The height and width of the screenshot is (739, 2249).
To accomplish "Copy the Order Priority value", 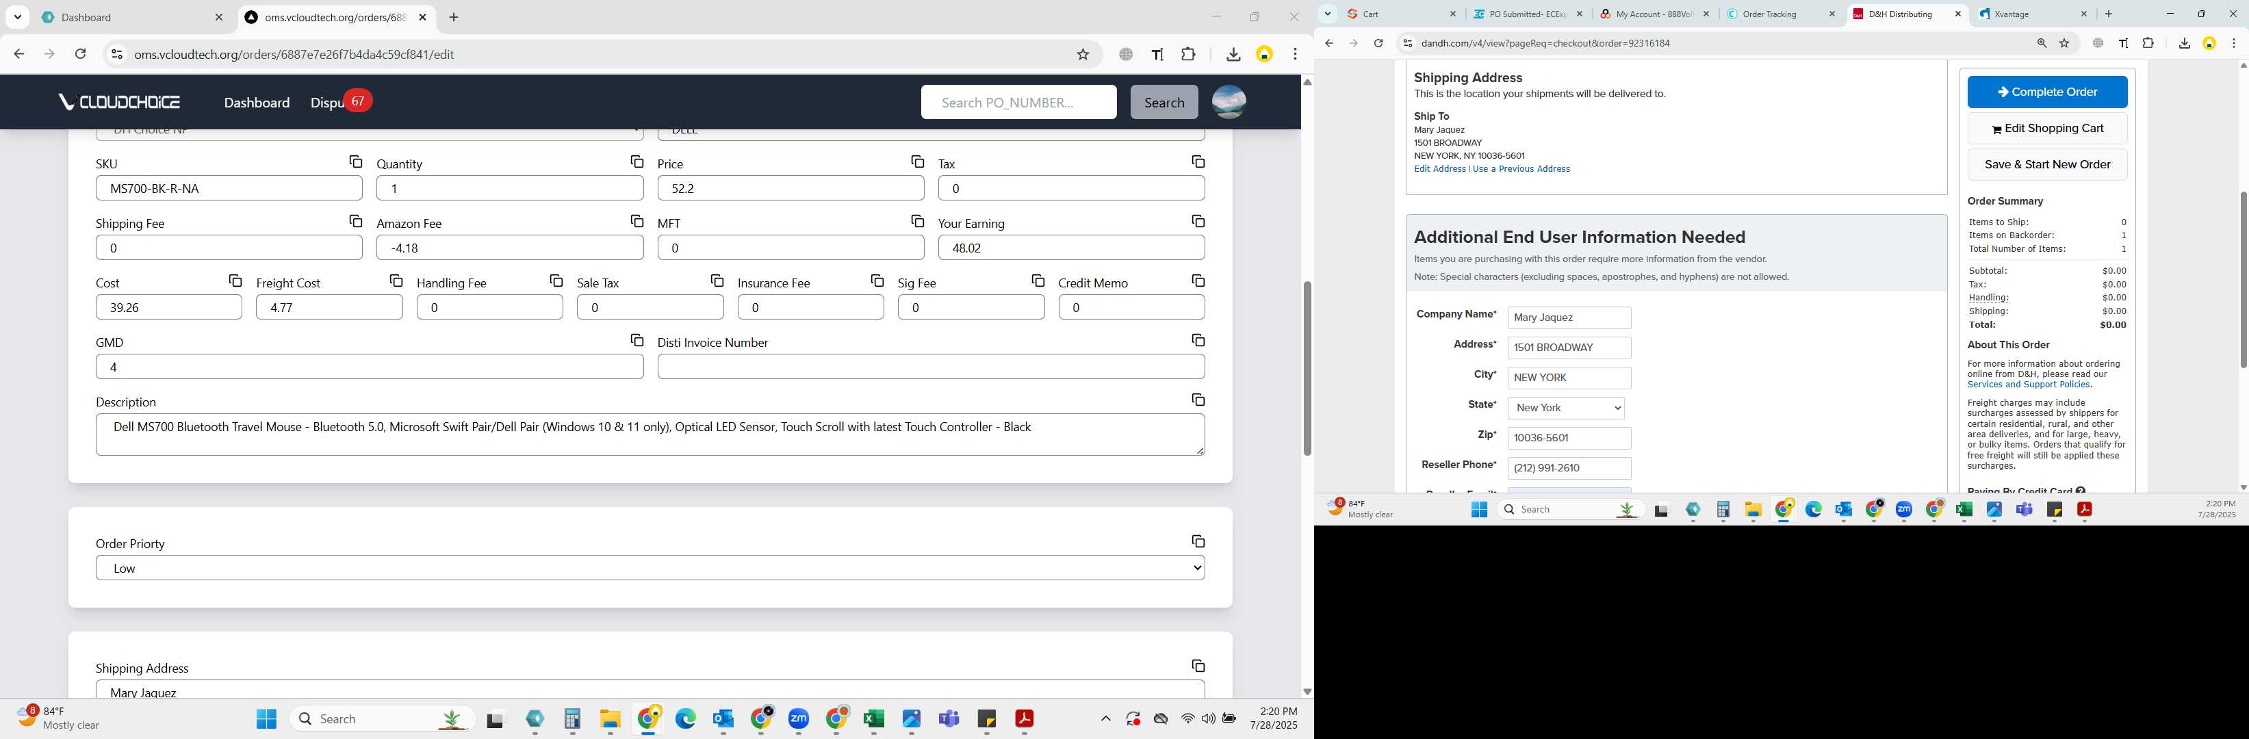I will click(1198, 541).
